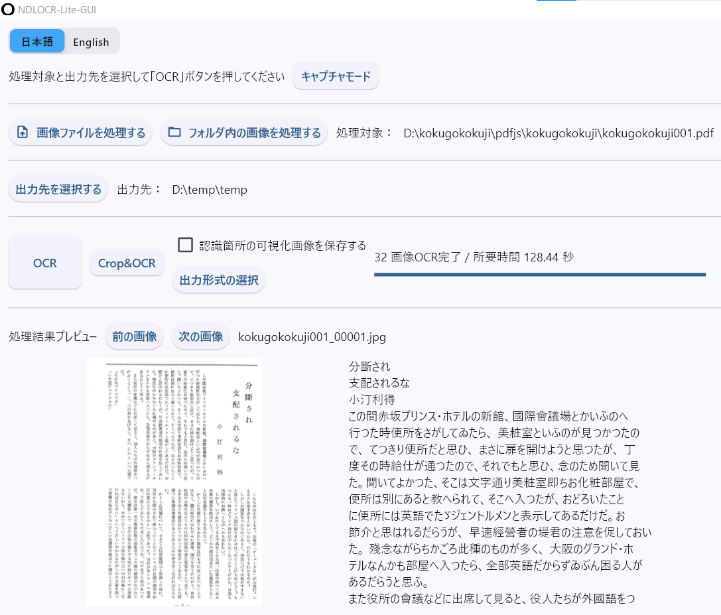Viewport: 721px width, 615px height.
Task: Click the 処理対象 PDF file path text
Action: point(558,133)
